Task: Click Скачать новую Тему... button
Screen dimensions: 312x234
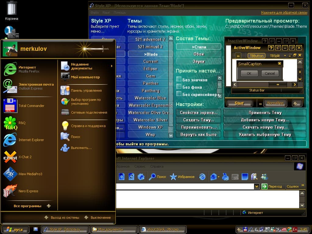Action: (265, 127)
